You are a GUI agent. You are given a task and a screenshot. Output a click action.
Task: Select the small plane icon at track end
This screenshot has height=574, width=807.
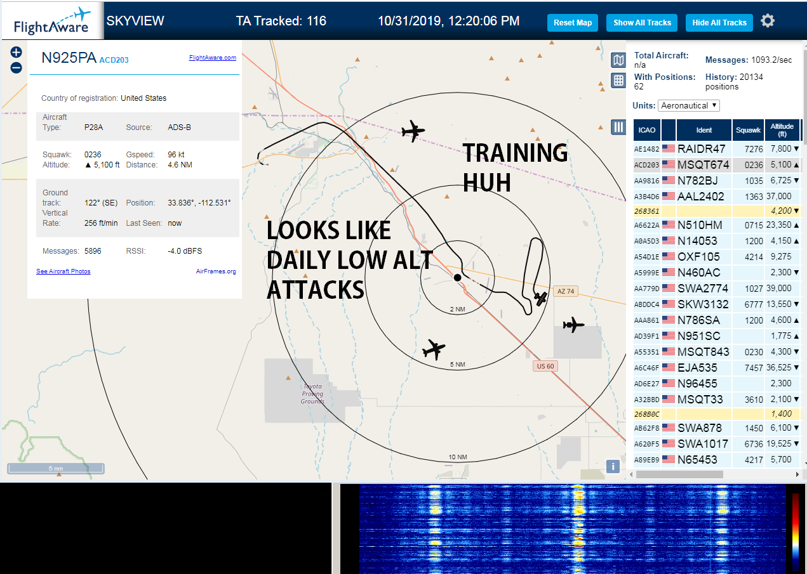click(x=540, y=297)
